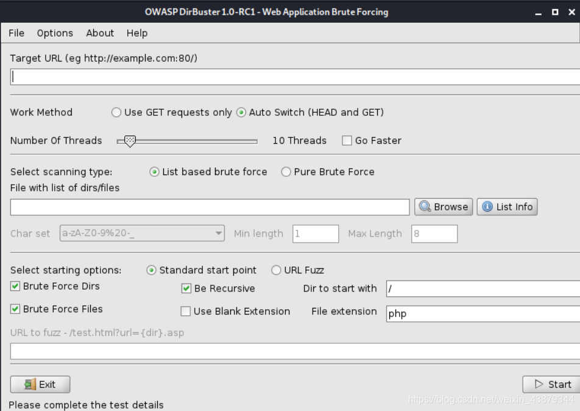Open the Help menu
The width and height of the screenshot is (580, 411).
tap(137, 33)
